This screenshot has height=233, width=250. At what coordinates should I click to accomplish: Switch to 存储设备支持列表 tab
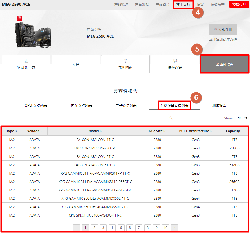coord(174,106)
